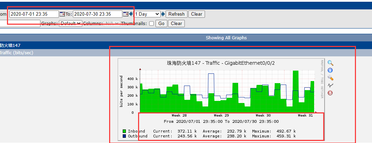The image size is (372, 143).
Task: Focus the To date field 2020-07-30 23:35
Action: pos(98,14)
